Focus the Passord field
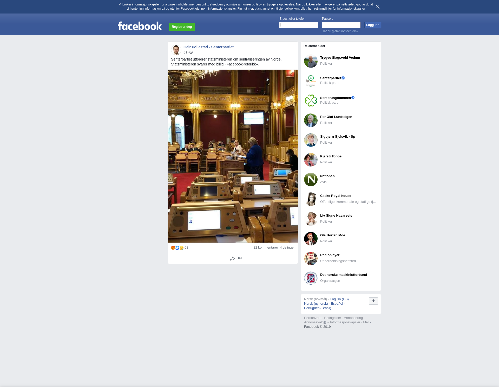This screenshot has height=387, width=499. (x=341, y=25)
